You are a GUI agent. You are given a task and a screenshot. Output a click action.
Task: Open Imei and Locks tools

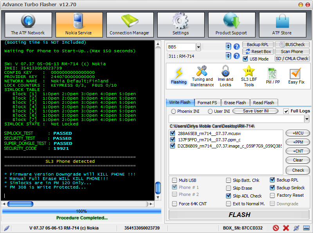[x=225, y=76]
